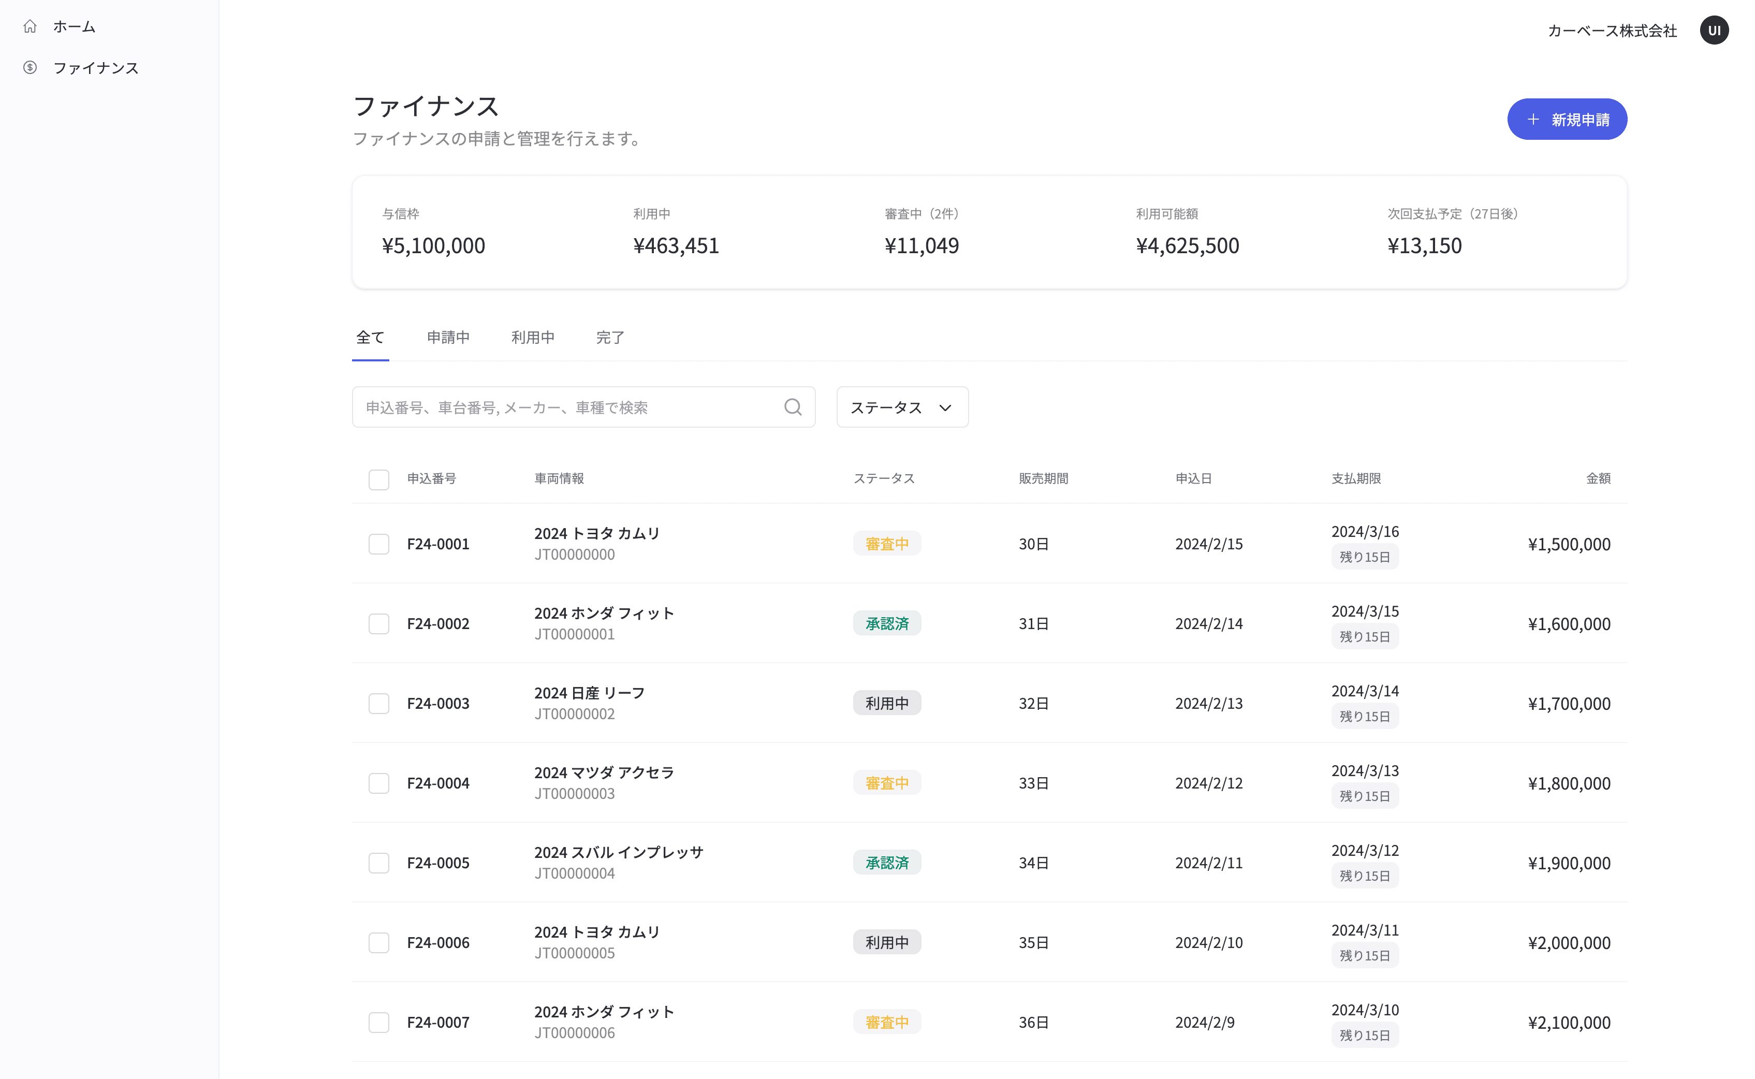Click the home icon in sidebar
The width and height of the screenshot is (1755, 1079).
point(29,26)
